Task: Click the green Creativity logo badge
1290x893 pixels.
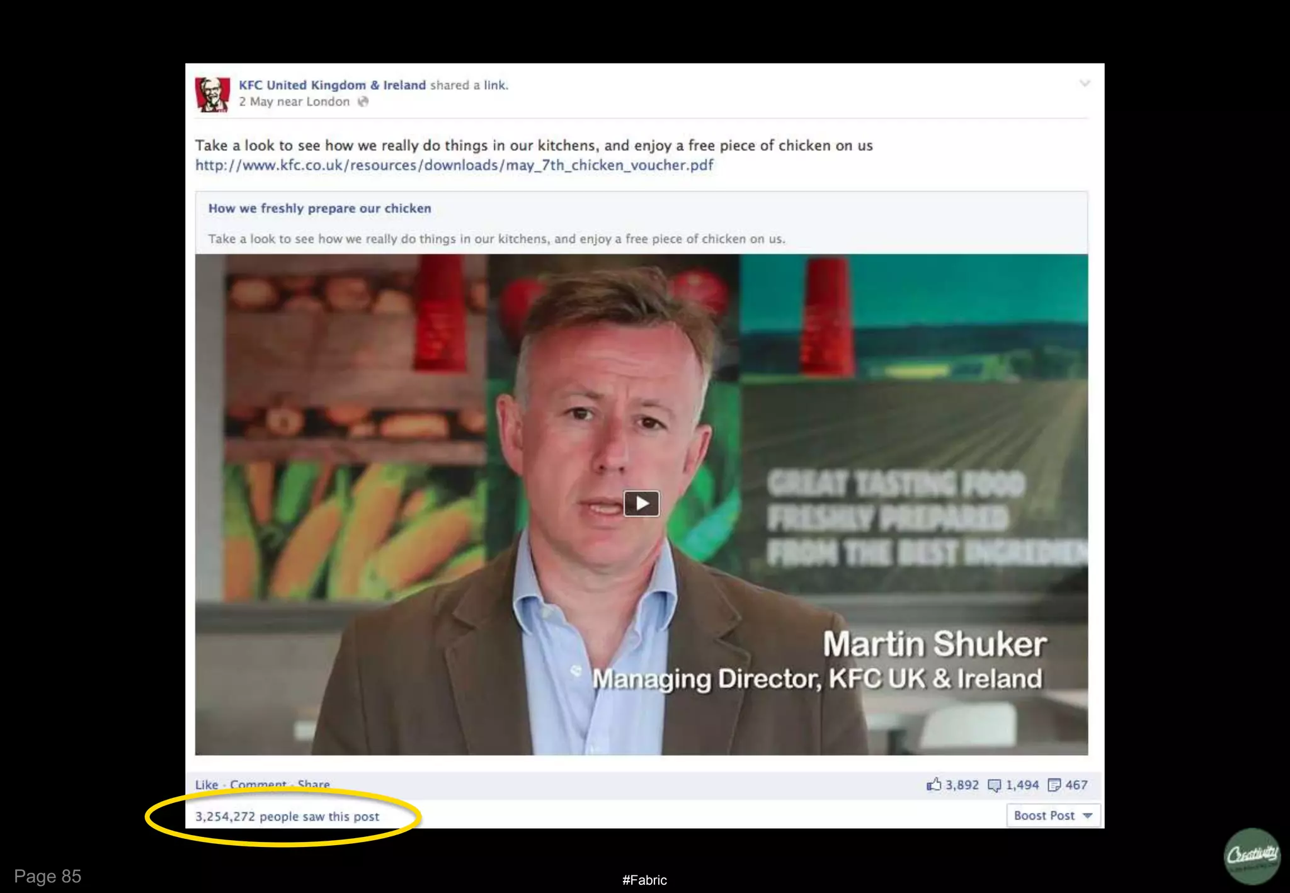Action: pos(1252,856)
